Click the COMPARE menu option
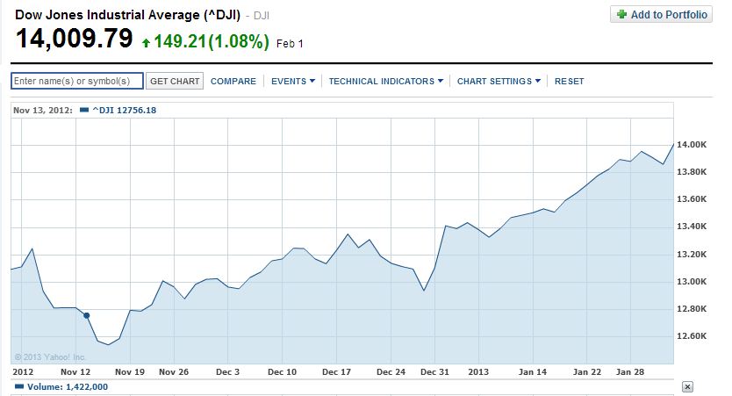732x396 pixels. [233, 82]
